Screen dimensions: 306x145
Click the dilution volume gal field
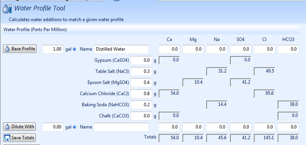click(53, 127)
